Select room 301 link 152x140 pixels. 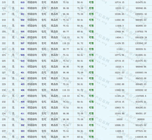[23, 119]
